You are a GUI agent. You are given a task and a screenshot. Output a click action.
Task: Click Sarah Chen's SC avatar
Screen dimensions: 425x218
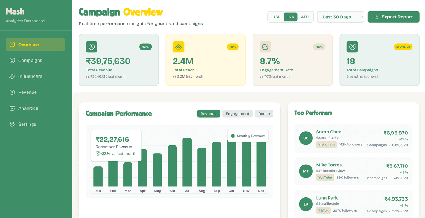(x=306, y=138)
